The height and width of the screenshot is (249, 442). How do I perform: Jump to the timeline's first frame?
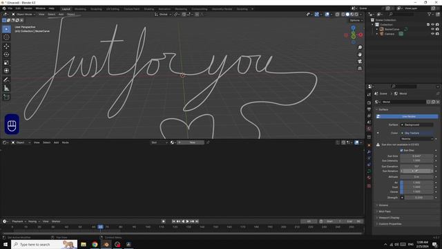pos(173,221)
